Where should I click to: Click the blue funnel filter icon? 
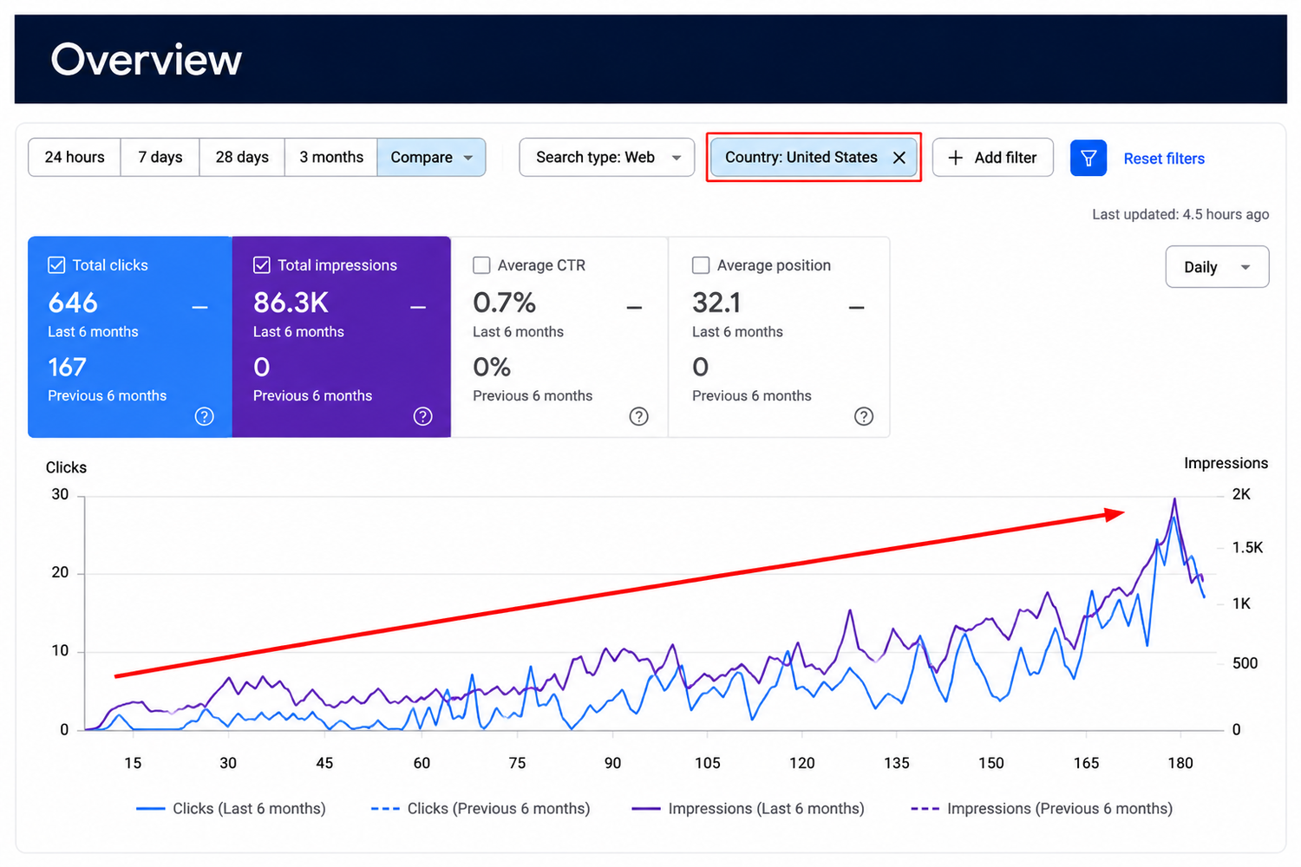coord(1088,158)
